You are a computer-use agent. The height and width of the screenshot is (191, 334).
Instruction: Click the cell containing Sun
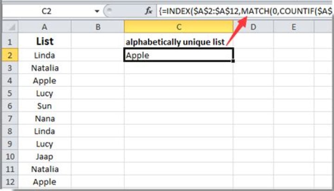coord(45,106)
